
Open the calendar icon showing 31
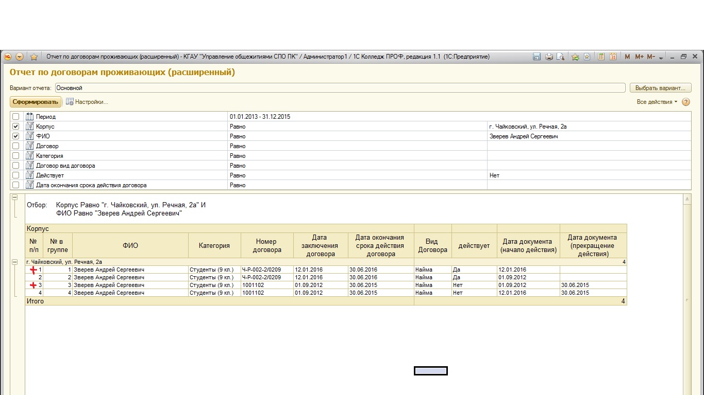(x=613, y=57)
